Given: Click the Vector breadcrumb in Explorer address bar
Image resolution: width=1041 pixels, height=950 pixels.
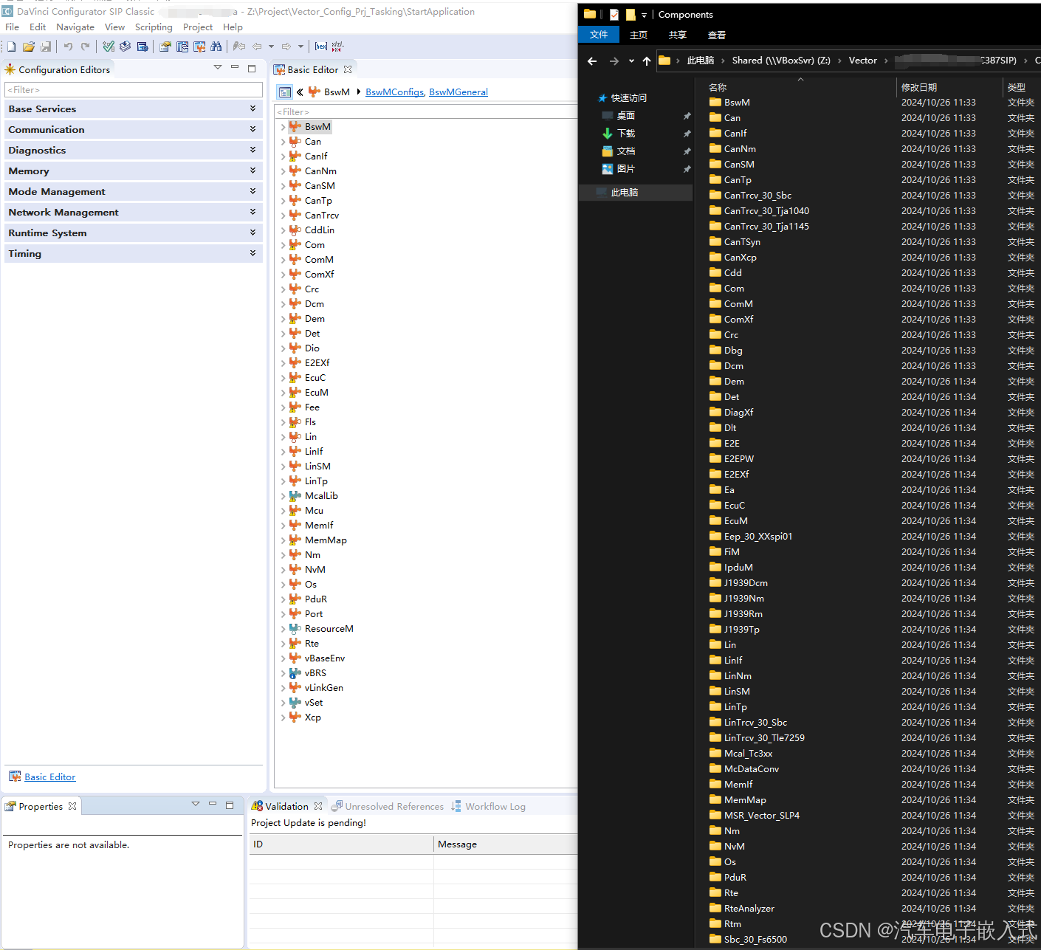Looking at the screenshot, I should tap(863, 61).
